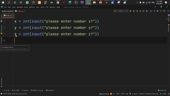Open WhatsApp from the Windows taskbar

click(27, 2)
